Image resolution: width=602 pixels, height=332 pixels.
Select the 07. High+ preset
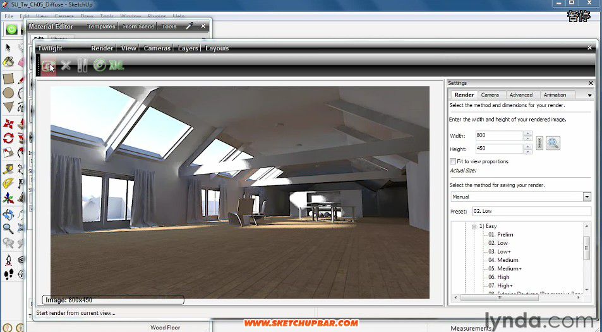(x=500, y=285)
